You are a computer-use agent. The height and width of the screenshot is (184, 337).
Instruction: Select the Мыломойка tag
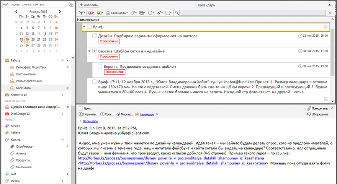click(x=24, y=167)
